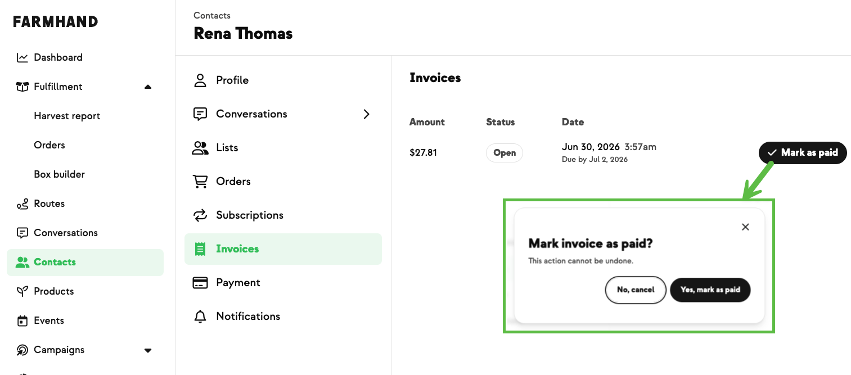Viewport: 851px width, 375px height.
Task: Click the Date column header
Action: click(x=573, y=122)
